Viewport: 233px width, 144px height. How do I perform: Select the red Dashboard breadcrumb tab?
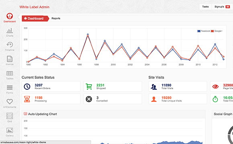tap(35, 18)
